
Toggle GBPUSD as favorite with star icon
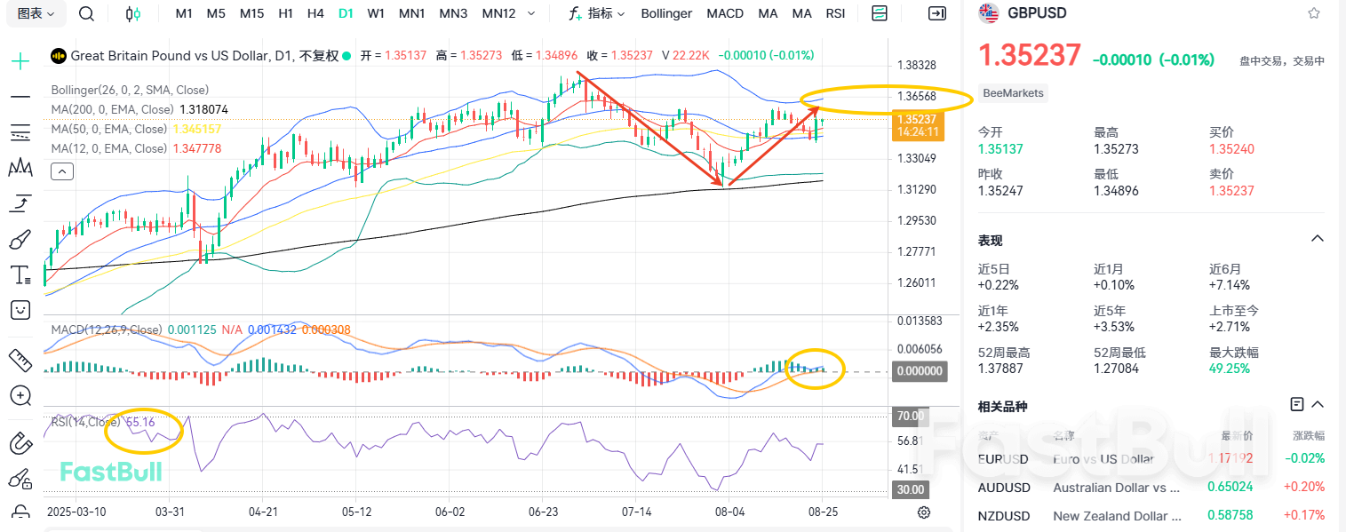coord(1313,12)
